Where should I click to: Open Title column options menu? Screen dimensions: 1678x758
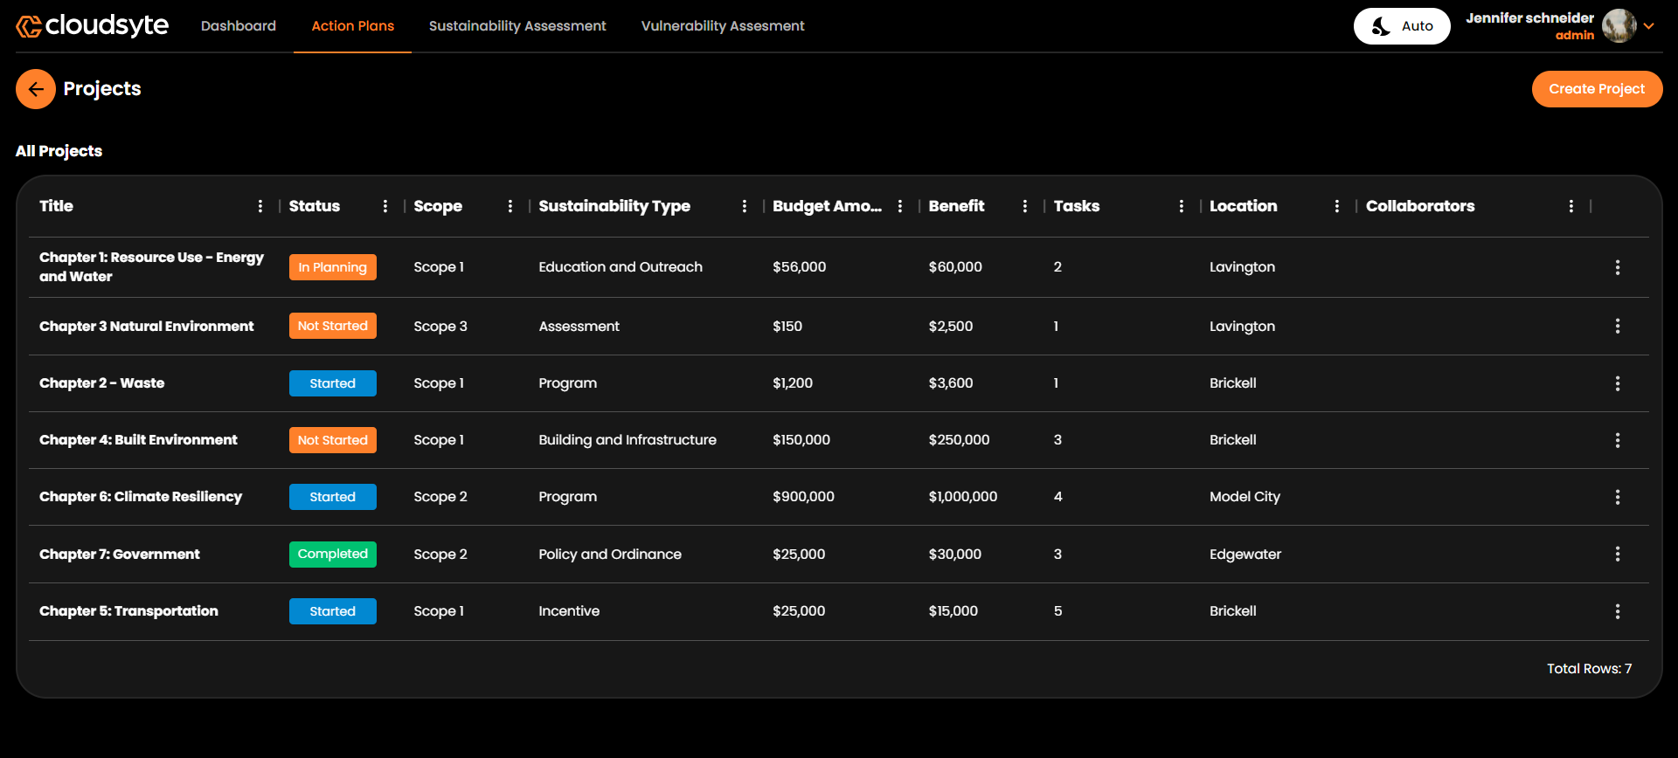[260, 206]
